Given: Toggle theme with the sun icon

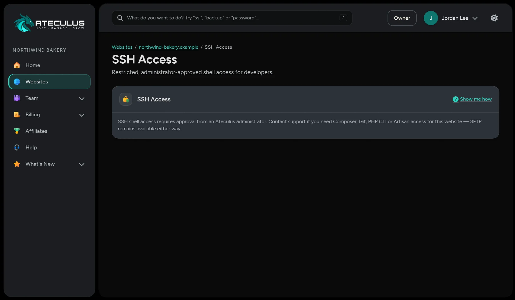Looking at the screenshot, I should click(x=494, y=18).
